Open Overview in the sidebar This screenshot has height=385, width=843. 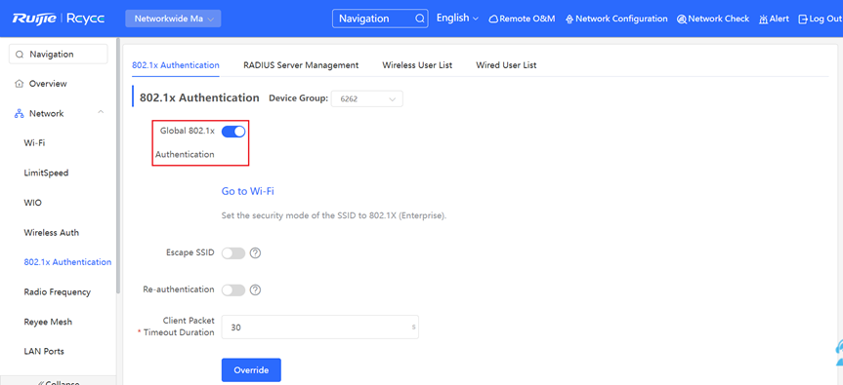[x=48, y=84]
